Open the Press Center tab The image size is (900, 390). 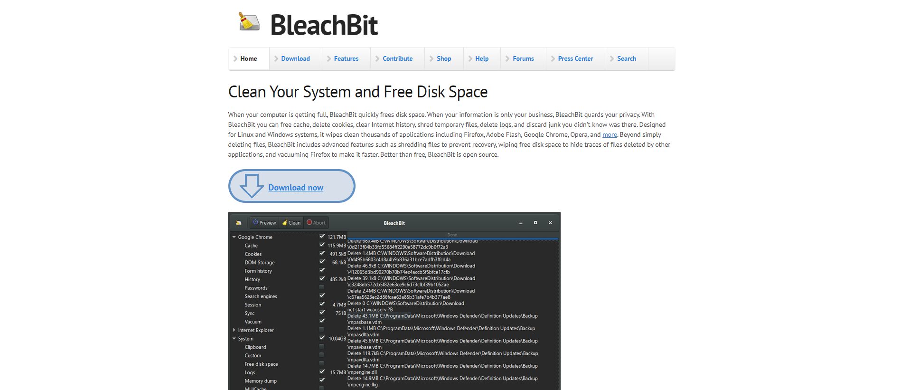coord(575,58)
